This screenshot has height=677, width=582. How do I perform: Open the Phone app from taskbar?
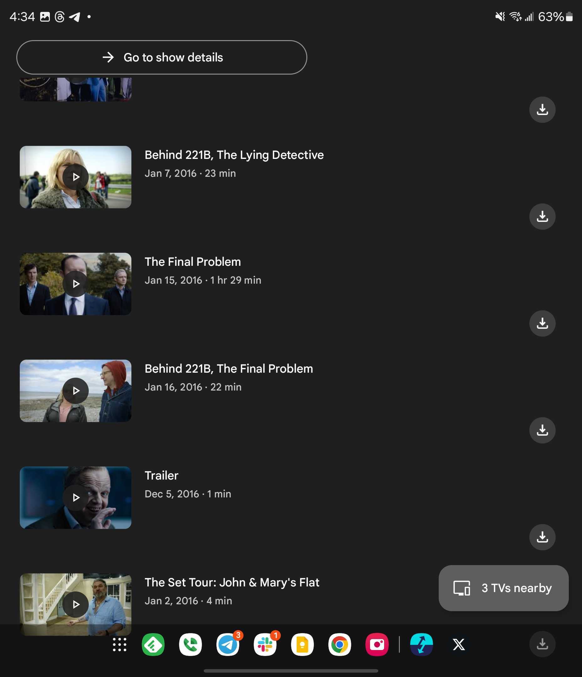(190, 645)
